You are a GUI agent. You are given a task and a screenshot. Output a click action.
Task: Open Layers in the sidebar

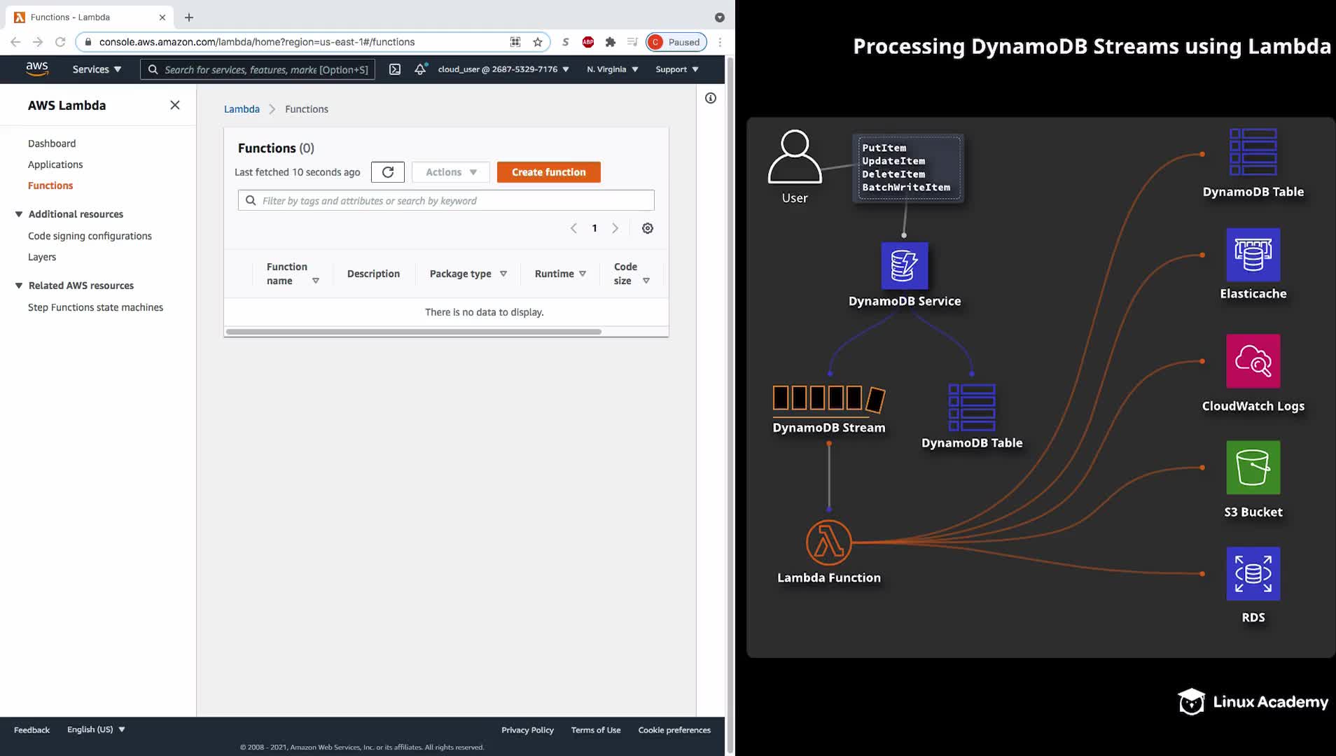42,257
